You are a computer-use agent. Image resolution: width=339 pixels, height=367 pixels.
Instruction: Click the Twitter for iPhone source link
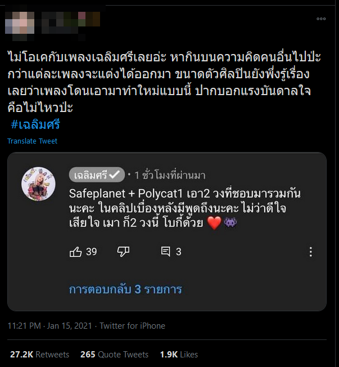tap(133, 326)
